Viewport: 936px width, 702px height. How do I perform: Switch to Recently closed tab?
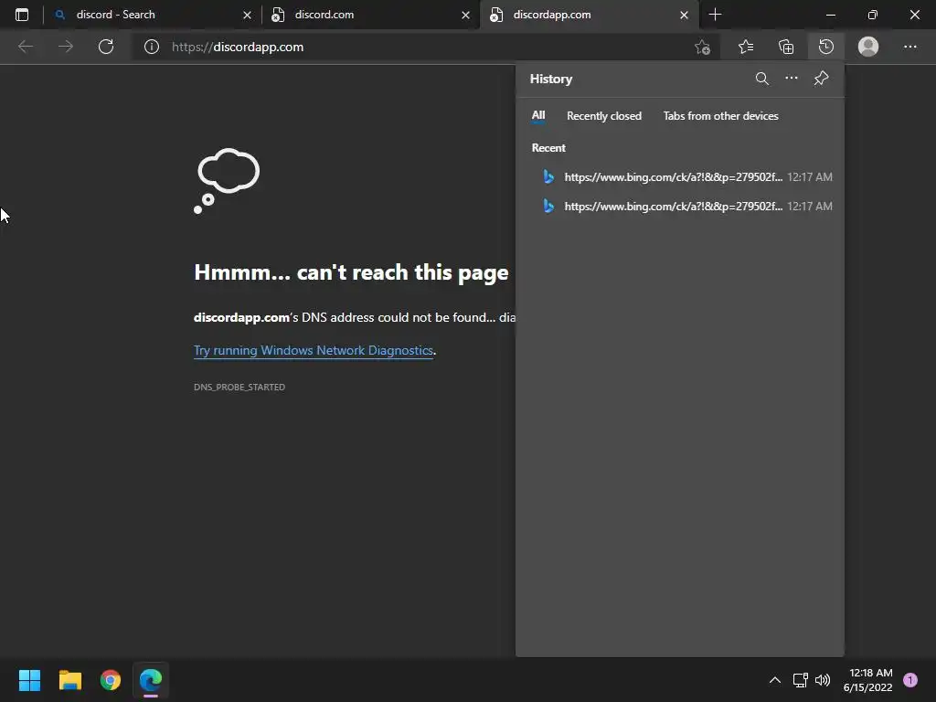(x=604, y=116)
